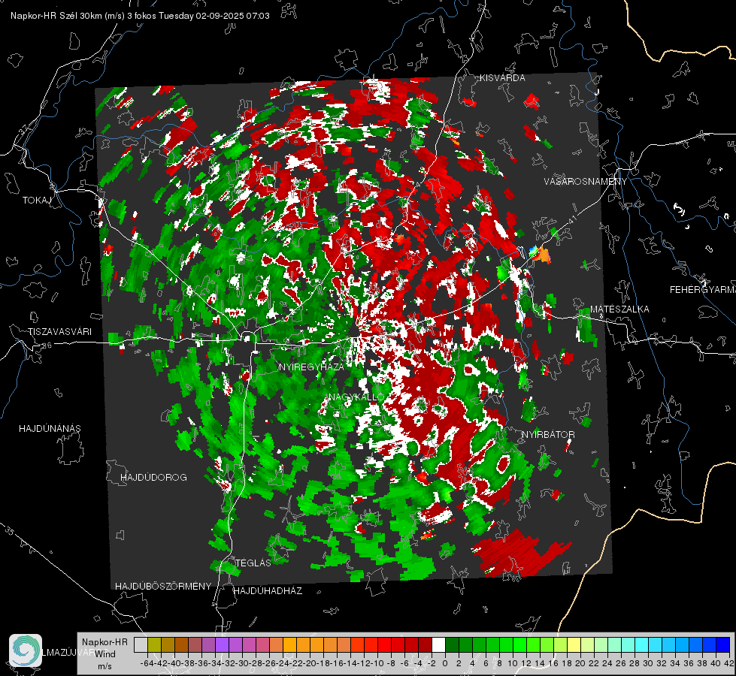
Task: Click the road number '41' near Vásárosnamény
Action: pyautogui.click(x=571, y=219)
